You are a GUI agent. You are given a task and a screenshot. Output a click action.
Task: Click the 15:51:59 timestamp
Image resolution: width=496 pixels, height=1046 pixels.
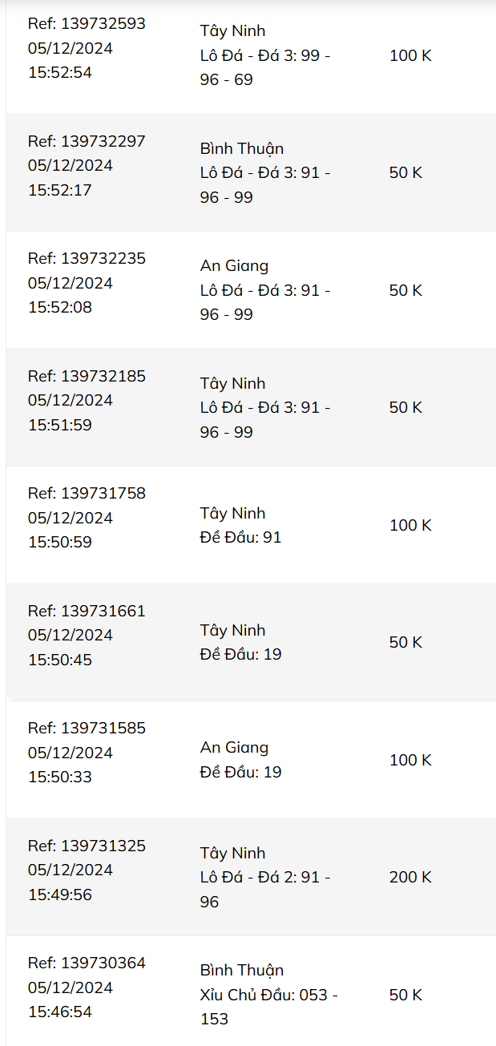(60, 425)
